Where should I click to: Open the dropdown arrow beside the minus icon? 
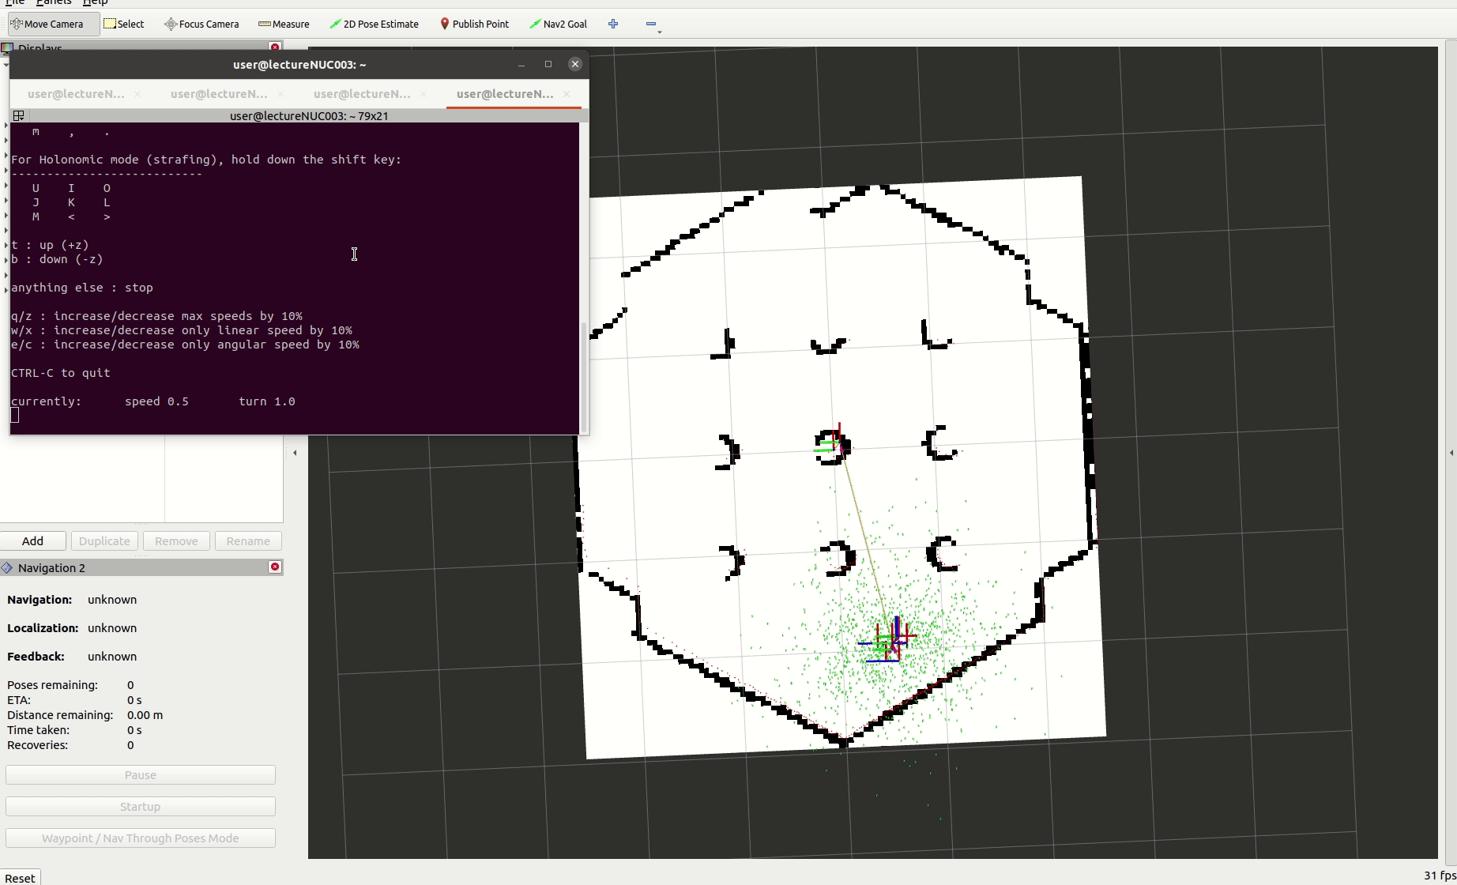coord(660,32)
